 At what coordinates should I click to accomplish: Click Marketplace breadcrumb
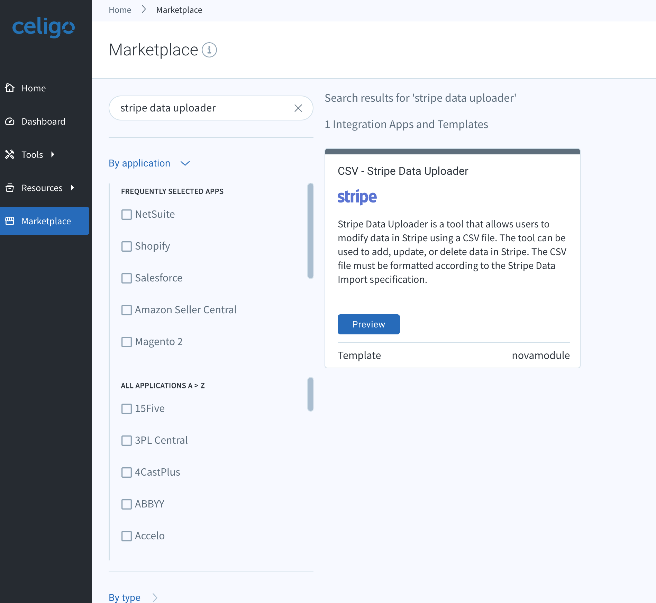(x=179, y=10)
